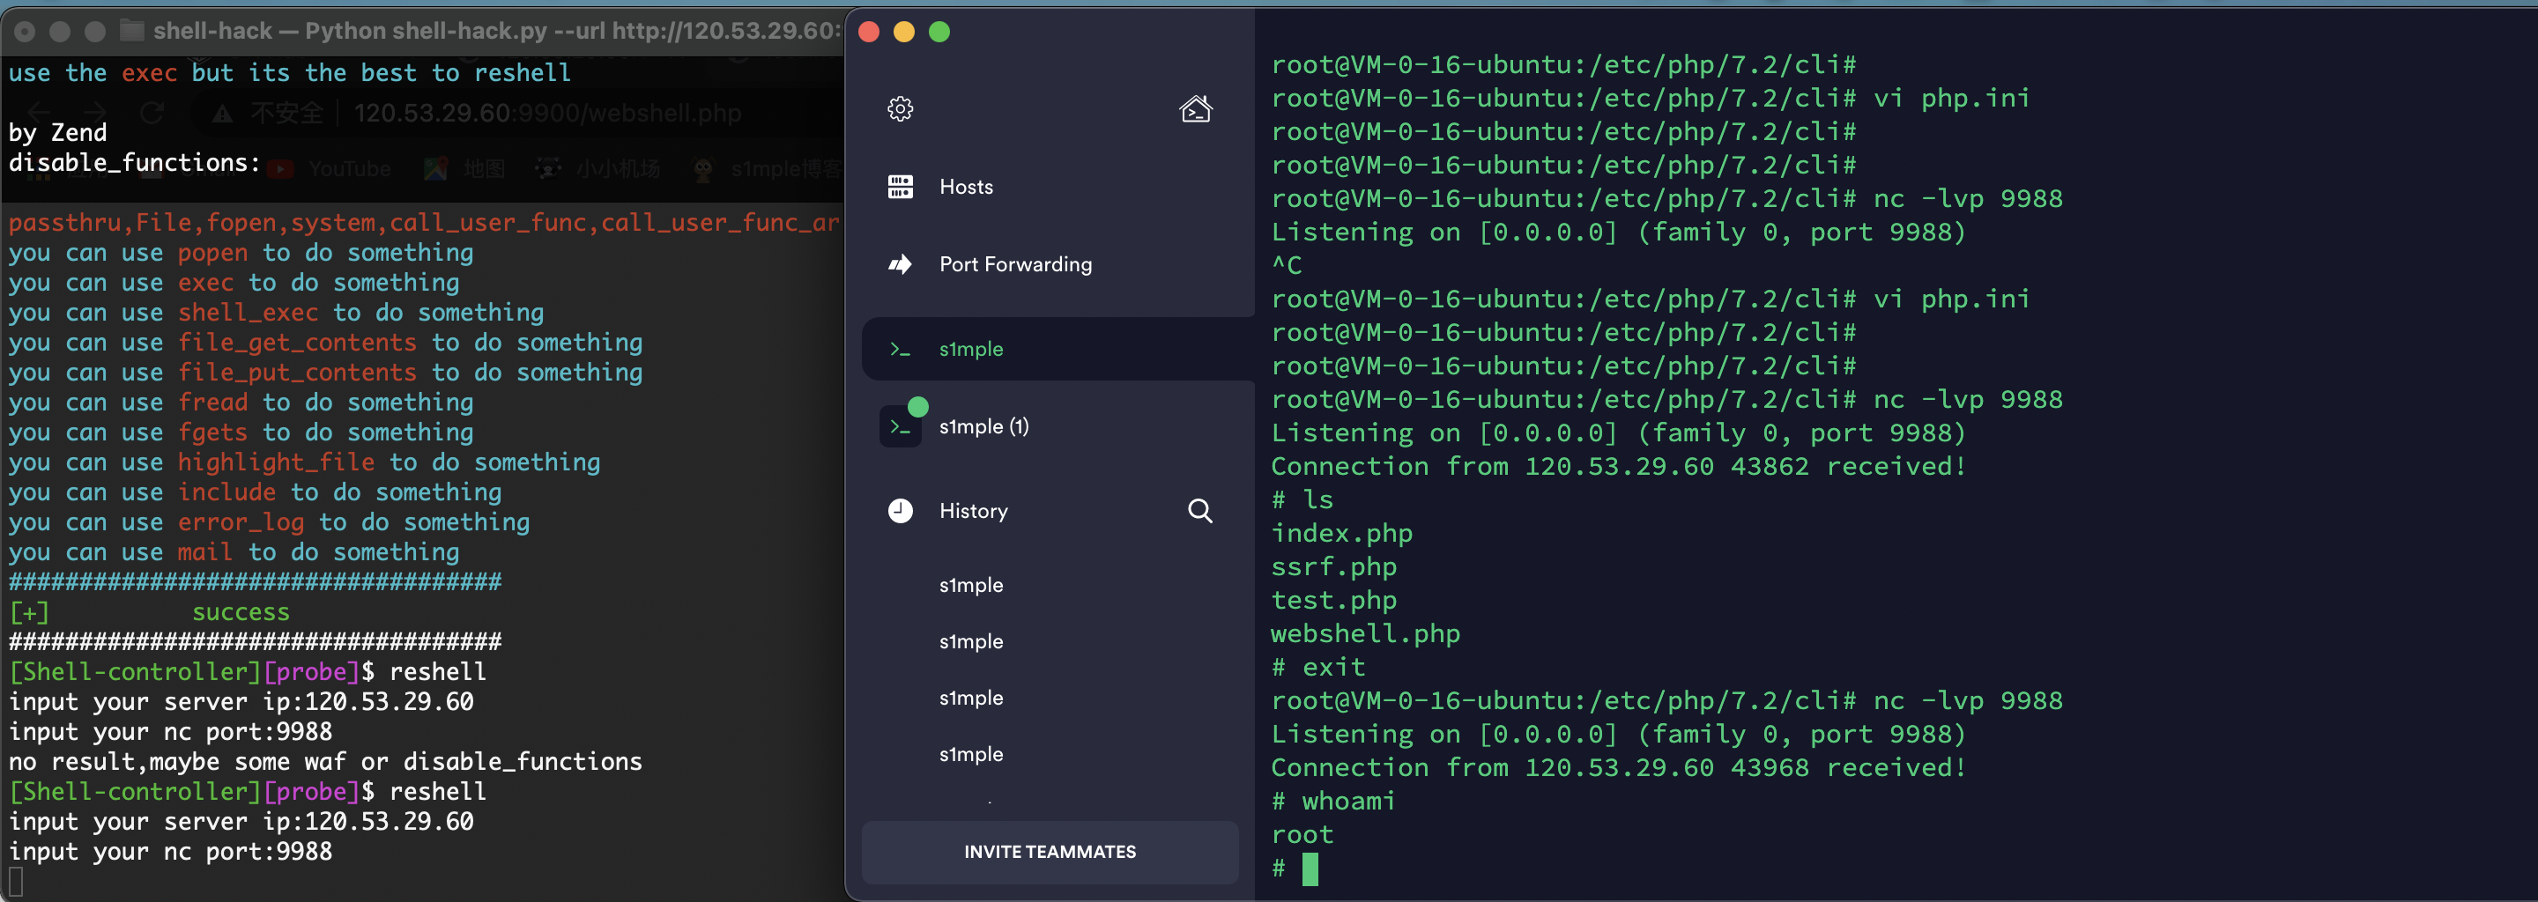Open the topmost s1mple entry under History
The width and height of the screenshot is (2538, 902).
pyautogui.click(x=970, y=585)
